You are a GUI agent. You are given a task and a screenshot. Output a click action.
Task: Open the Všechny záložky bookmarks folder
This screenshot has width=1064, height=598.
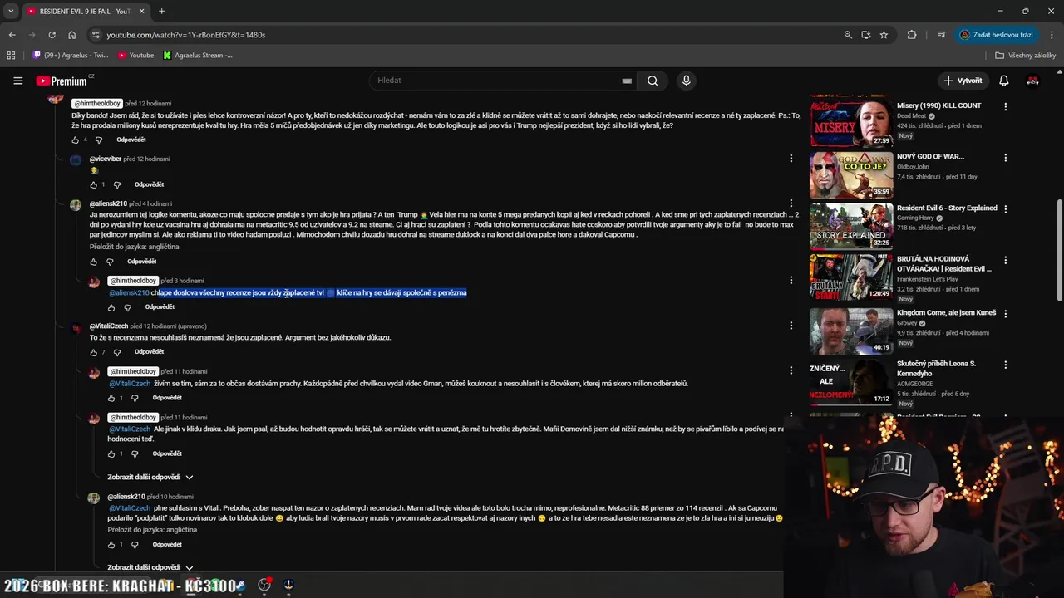[1025, 56]
